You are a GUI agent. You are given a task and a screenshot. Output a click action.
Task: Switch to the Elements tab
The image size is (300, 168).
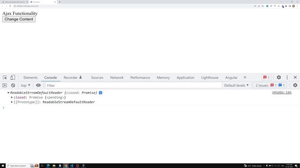coord(30,77)
